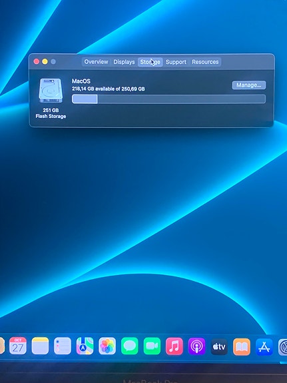Open the Calendar app in the Dock

tap(18, 346)
